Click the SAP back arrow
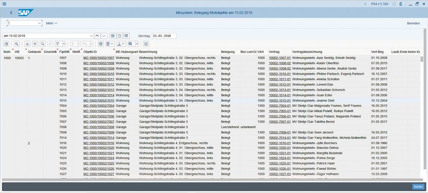This screenshot has height=193, width=428. coord(11,13)
